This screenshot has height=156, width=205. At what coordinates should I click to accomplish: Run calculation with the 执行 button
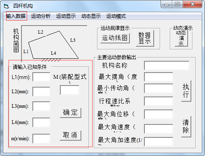click(186, 91)
